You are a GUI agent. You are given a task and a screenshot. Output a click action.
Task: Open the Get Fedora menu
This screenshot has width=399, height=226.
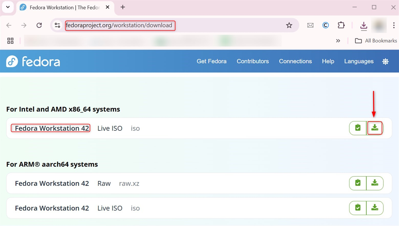pos(211,61)
